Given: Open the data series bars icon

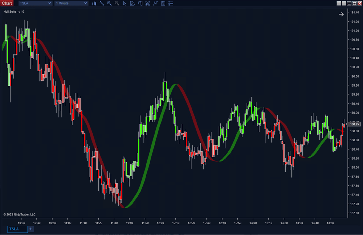Looking at the screenshot, I should tap(147, 3).
